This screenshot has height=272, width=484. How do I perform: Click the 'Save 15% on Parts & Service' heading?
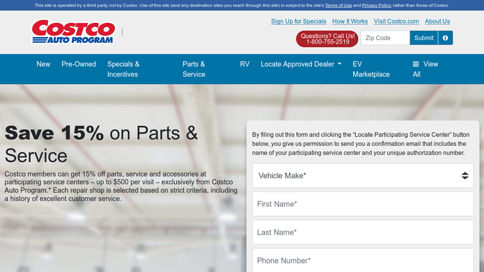101,144
